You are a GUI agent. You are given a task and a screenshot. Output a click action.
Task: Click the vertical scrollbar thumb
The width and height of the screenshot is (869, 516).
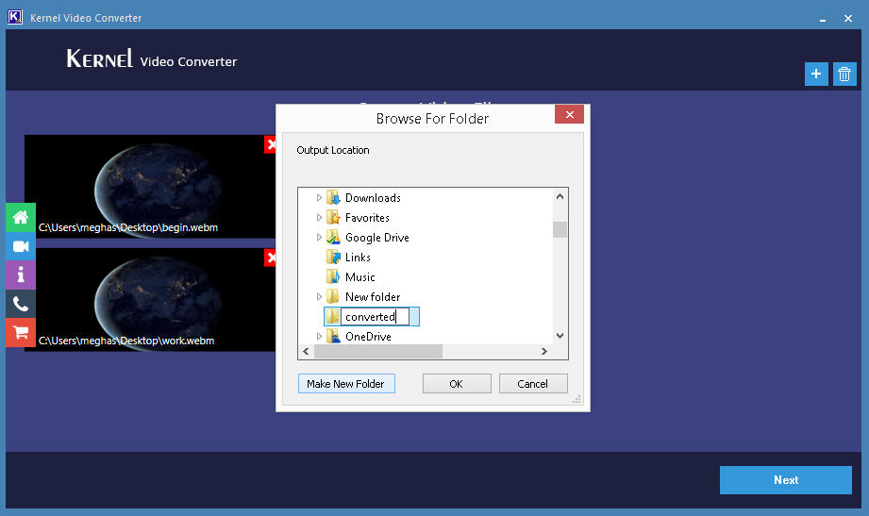point(560,229)
